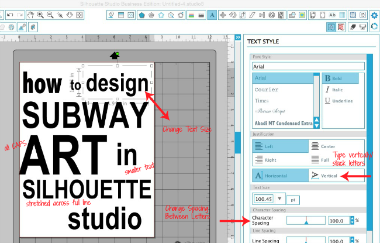Zoom out with the magnifier minus

point(50,15)
